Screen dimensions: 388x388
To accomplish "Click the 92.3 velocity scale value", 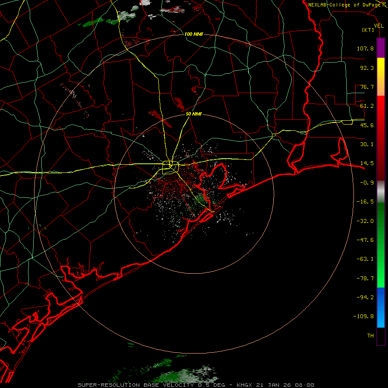I will point(367,68).
